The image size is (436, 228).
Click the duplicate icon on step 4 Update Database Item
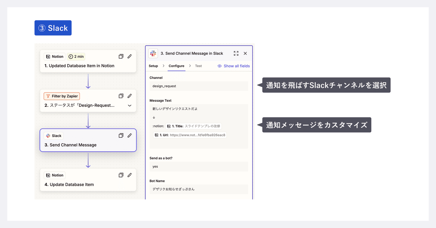point(121,175)
